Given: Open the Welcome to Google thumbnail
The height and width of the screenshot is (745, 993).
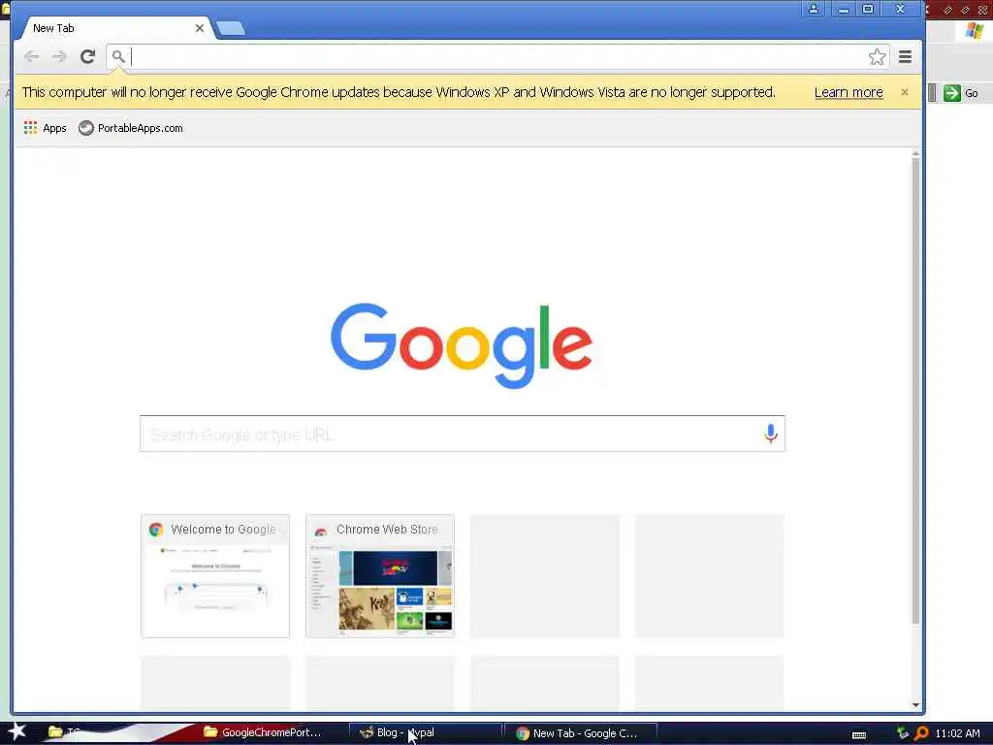Looking at the screenshot, I should click(x=215, y=576).
